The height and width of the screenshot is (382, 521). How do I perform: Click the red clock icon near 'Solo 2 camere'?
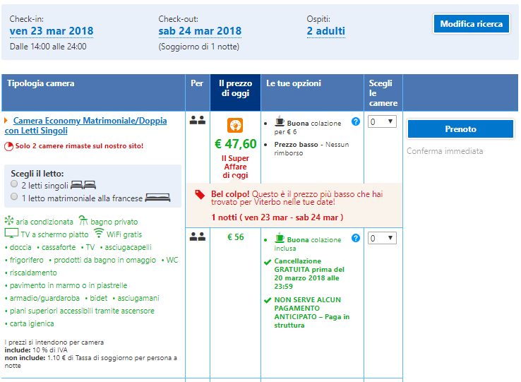pos(8,146)
